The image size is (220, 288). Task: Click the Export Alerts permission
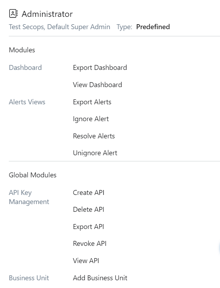click(93, 102)
